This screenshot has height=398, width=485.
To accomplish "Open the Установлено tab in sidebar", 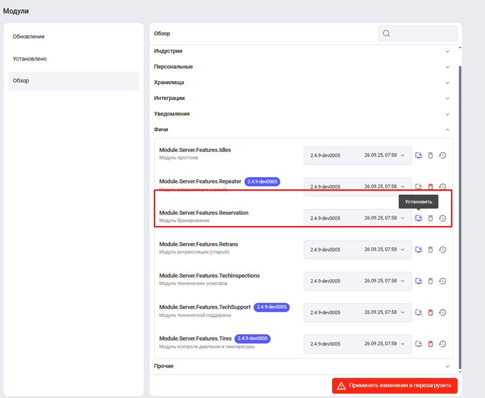I will pyautogui.click(x=30, y=59).
